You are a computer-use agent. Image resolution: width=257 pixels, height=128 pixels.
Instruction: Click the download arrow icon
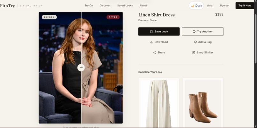(151, 42)
